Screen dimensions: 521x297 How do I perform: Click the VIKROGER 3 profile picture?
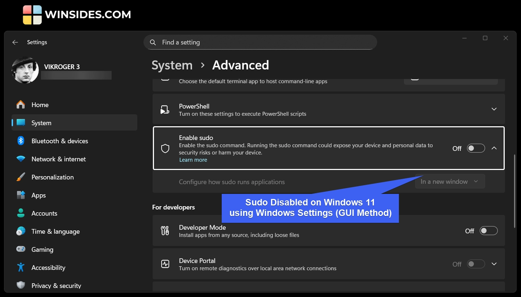coord(25,70)
